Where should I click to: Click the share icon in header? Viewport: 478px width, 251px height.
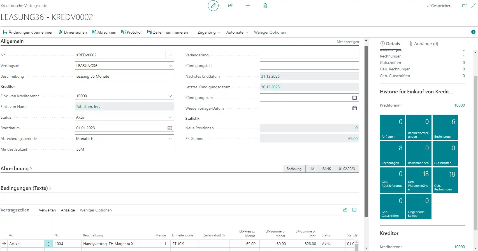point(230,6)
